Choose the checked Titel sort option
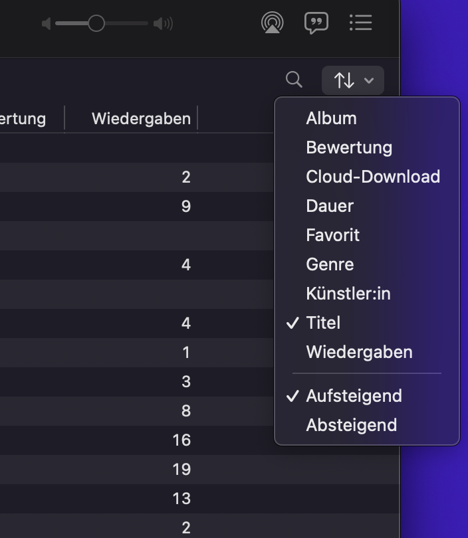The image size is (468, 538). tap(323, 323)
